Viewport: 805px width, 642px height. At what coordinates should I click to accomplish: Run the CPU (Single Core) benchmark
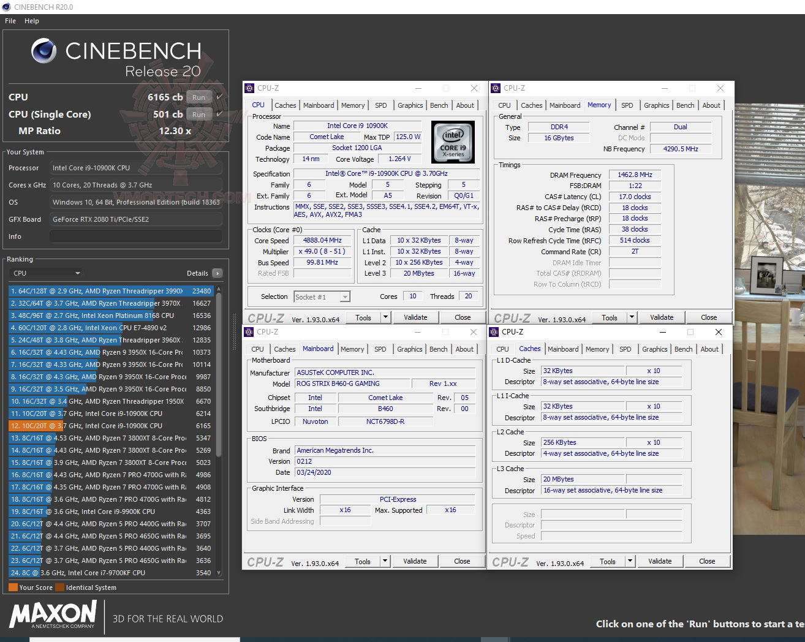199,115
